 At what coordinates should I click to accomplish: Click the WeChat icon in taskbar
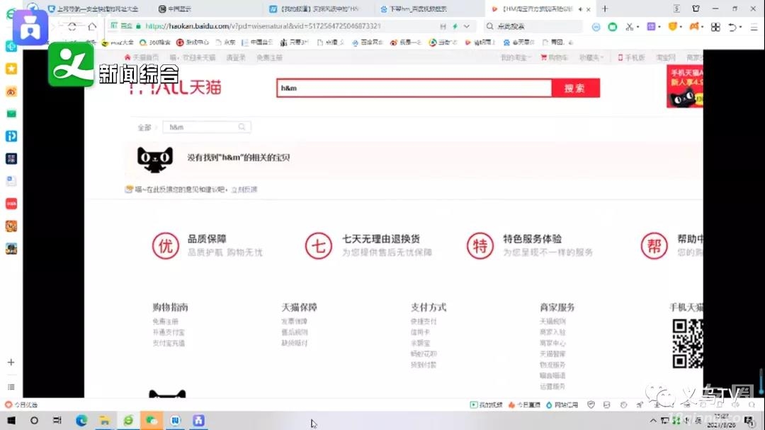coord(151,421)
